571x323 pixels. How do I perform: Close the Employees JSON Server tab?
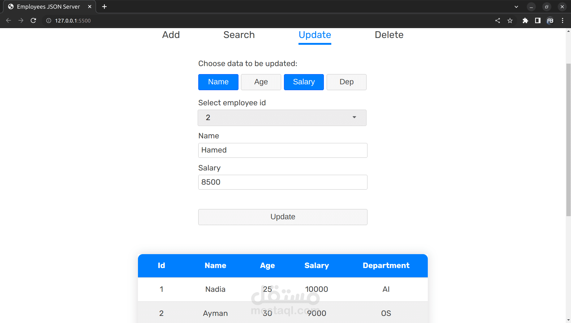(x=90, y=6)
